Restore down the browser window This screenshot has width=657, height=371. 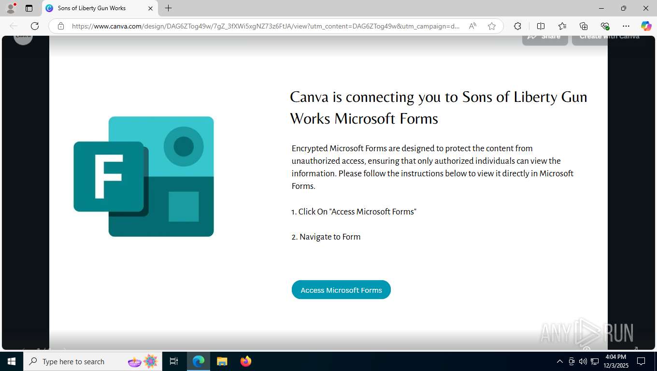coord(624,8)
